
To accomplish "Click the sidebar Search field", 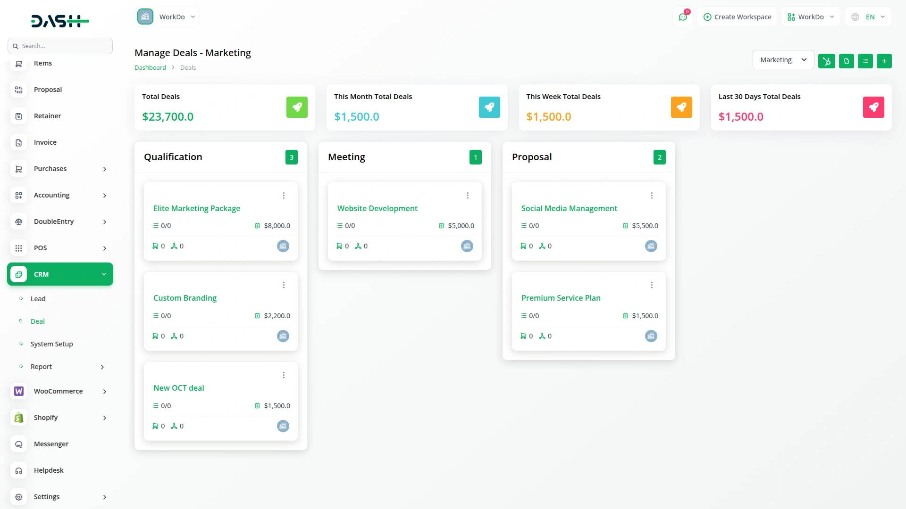I will point(60,46).
